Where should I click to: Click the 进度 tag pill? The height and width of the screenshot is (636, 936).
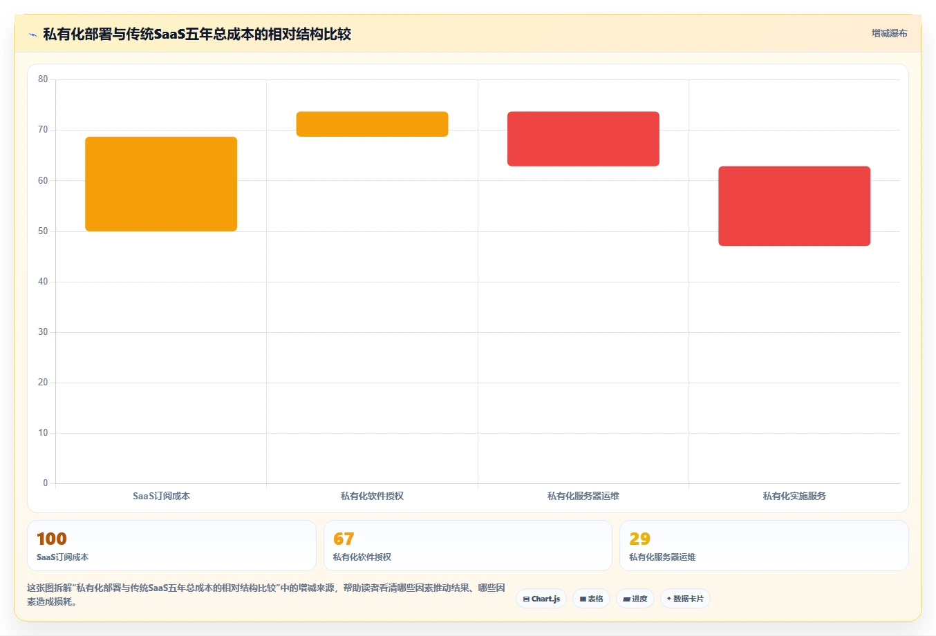click(635, 599)
